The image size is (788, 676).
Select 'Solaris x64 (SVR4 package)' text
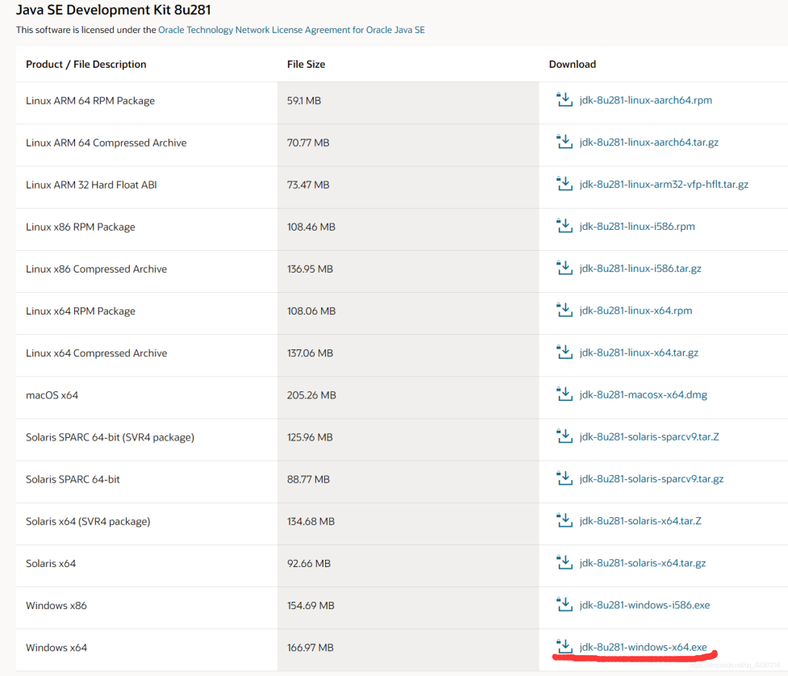(x=88, y=522)
